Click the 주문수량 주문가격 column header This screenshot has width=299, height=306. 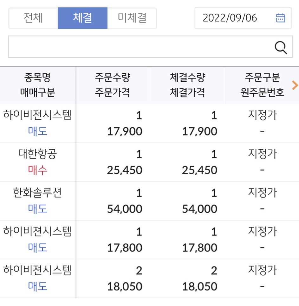pyautogui.click(x=113, y=85)
